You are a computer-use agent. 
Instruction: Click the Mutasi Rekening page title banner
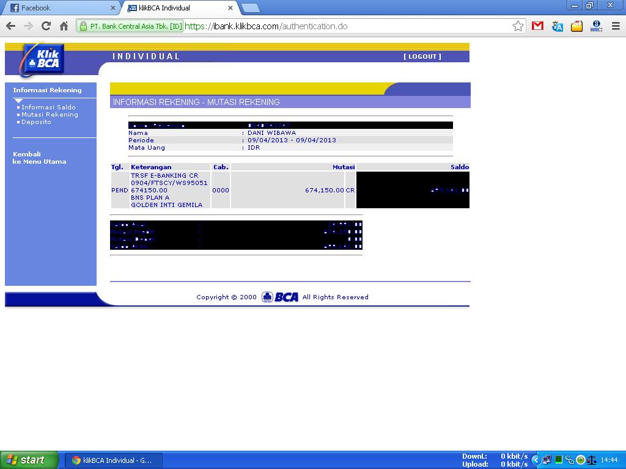(x=290, y=102)
